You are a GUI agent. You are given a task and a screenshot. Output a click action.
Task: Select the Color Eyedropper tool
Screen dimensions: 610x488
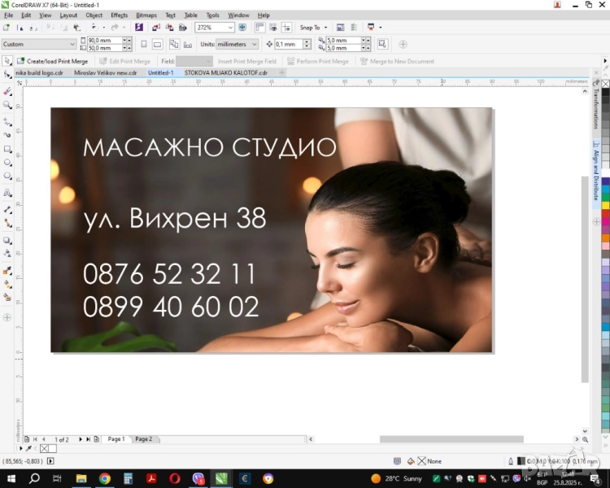pyautogui.click(x=7, y=271)
